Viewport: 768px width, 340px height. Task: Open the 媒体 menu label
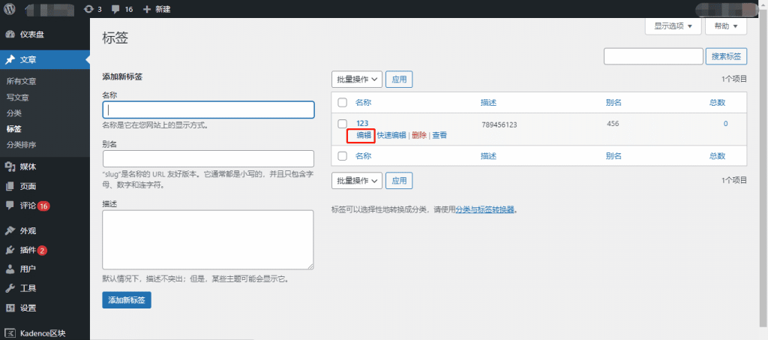[x=28, y=167]
